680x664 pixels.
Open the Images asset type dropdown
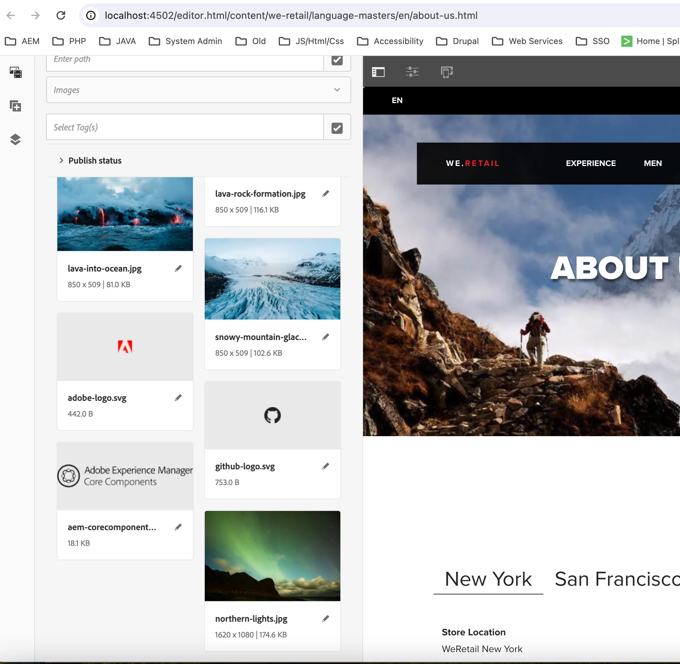pyautogui.click(x=198, y=90)
